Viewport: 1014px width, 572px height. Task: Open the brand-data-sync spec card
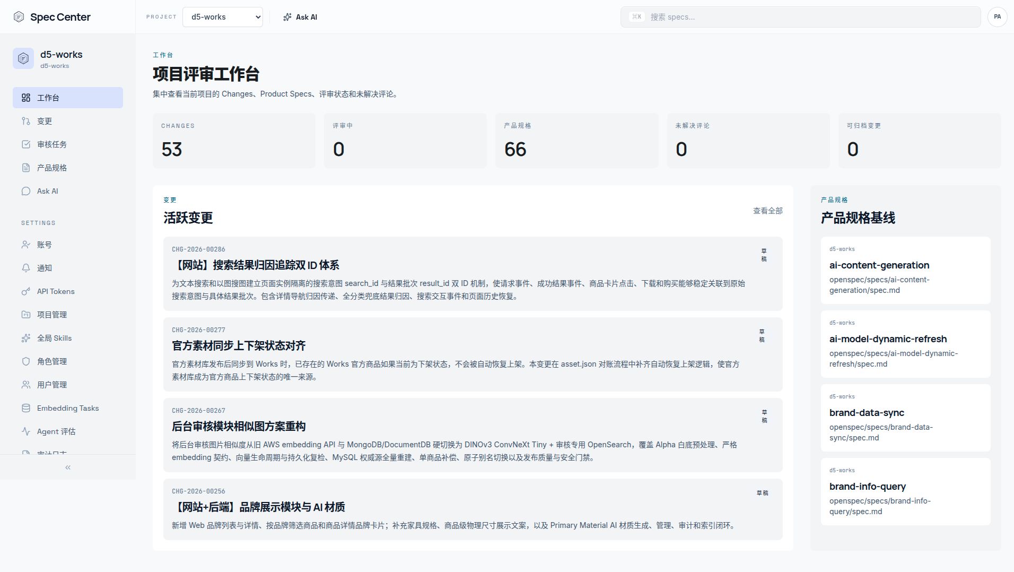click(x=905, y=418)
